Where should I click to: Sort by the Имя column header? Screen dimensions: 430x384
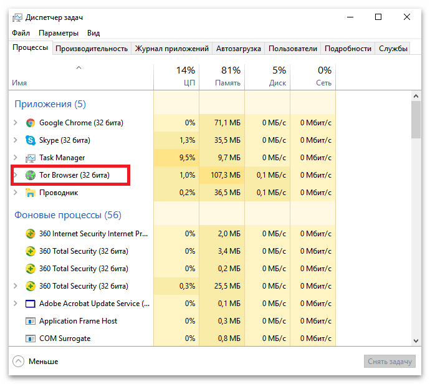[81, 77]
